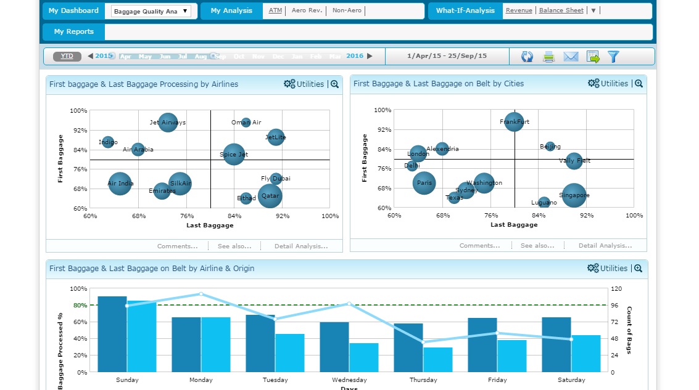Click Comments... under the Cities chart
This screenshot has height=390, width=699.
pyautogui.click(x=479, y=246)
